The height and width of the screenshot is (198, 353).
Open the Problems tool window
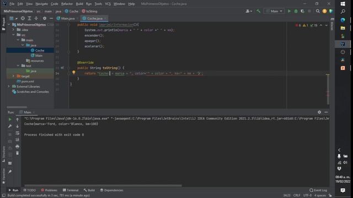pos(49,190)
